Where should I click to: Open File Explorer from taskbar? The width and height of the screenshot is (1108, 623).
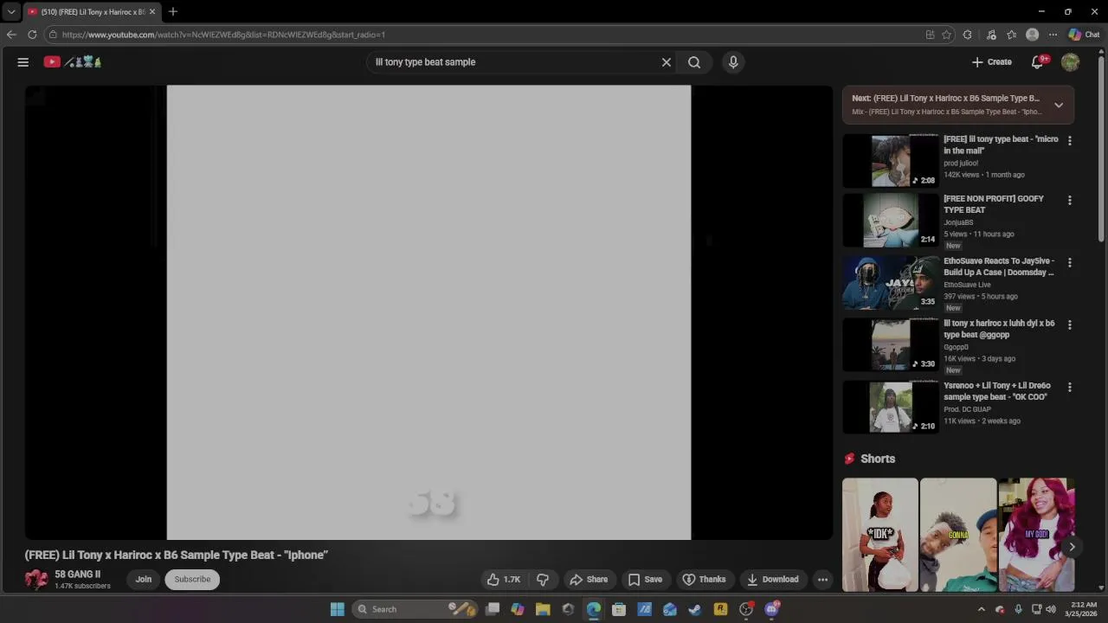coord(543,609)
